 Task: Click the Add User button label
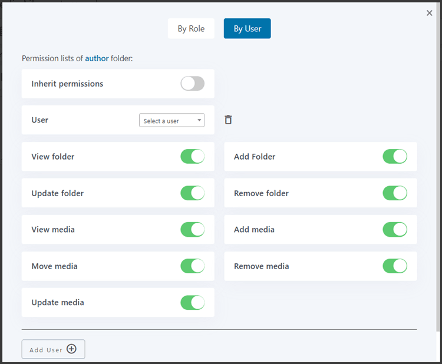(46, 350)
